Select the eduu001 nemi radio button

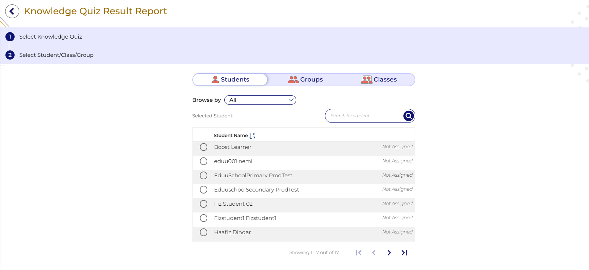click(204, 161)
